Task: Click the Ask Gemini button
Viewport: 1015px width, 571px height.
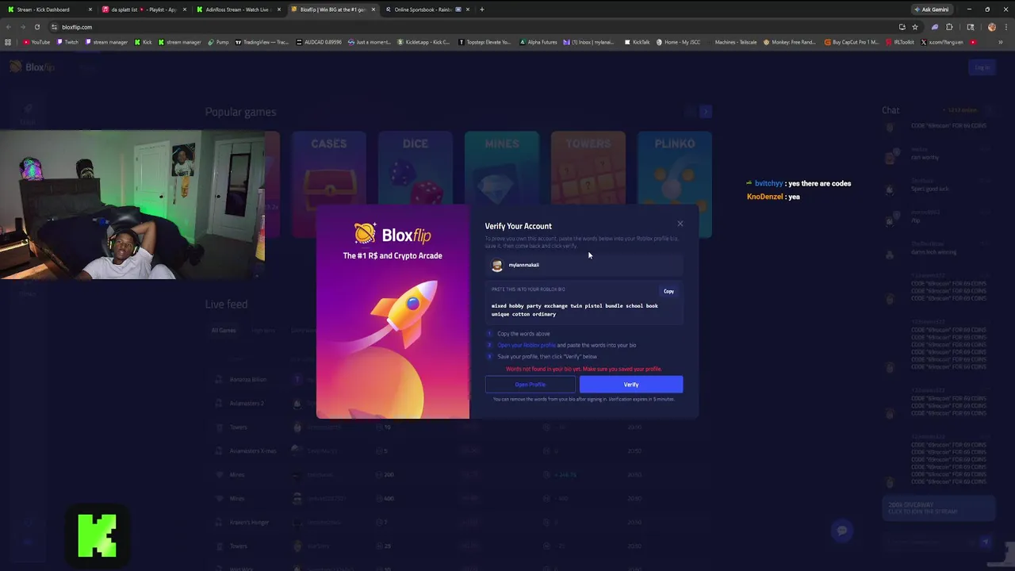Action: point(931,10)
